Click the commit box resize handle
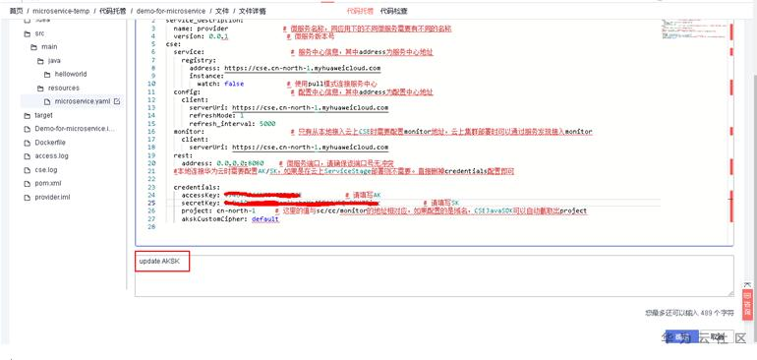 (x=730, y=293)
